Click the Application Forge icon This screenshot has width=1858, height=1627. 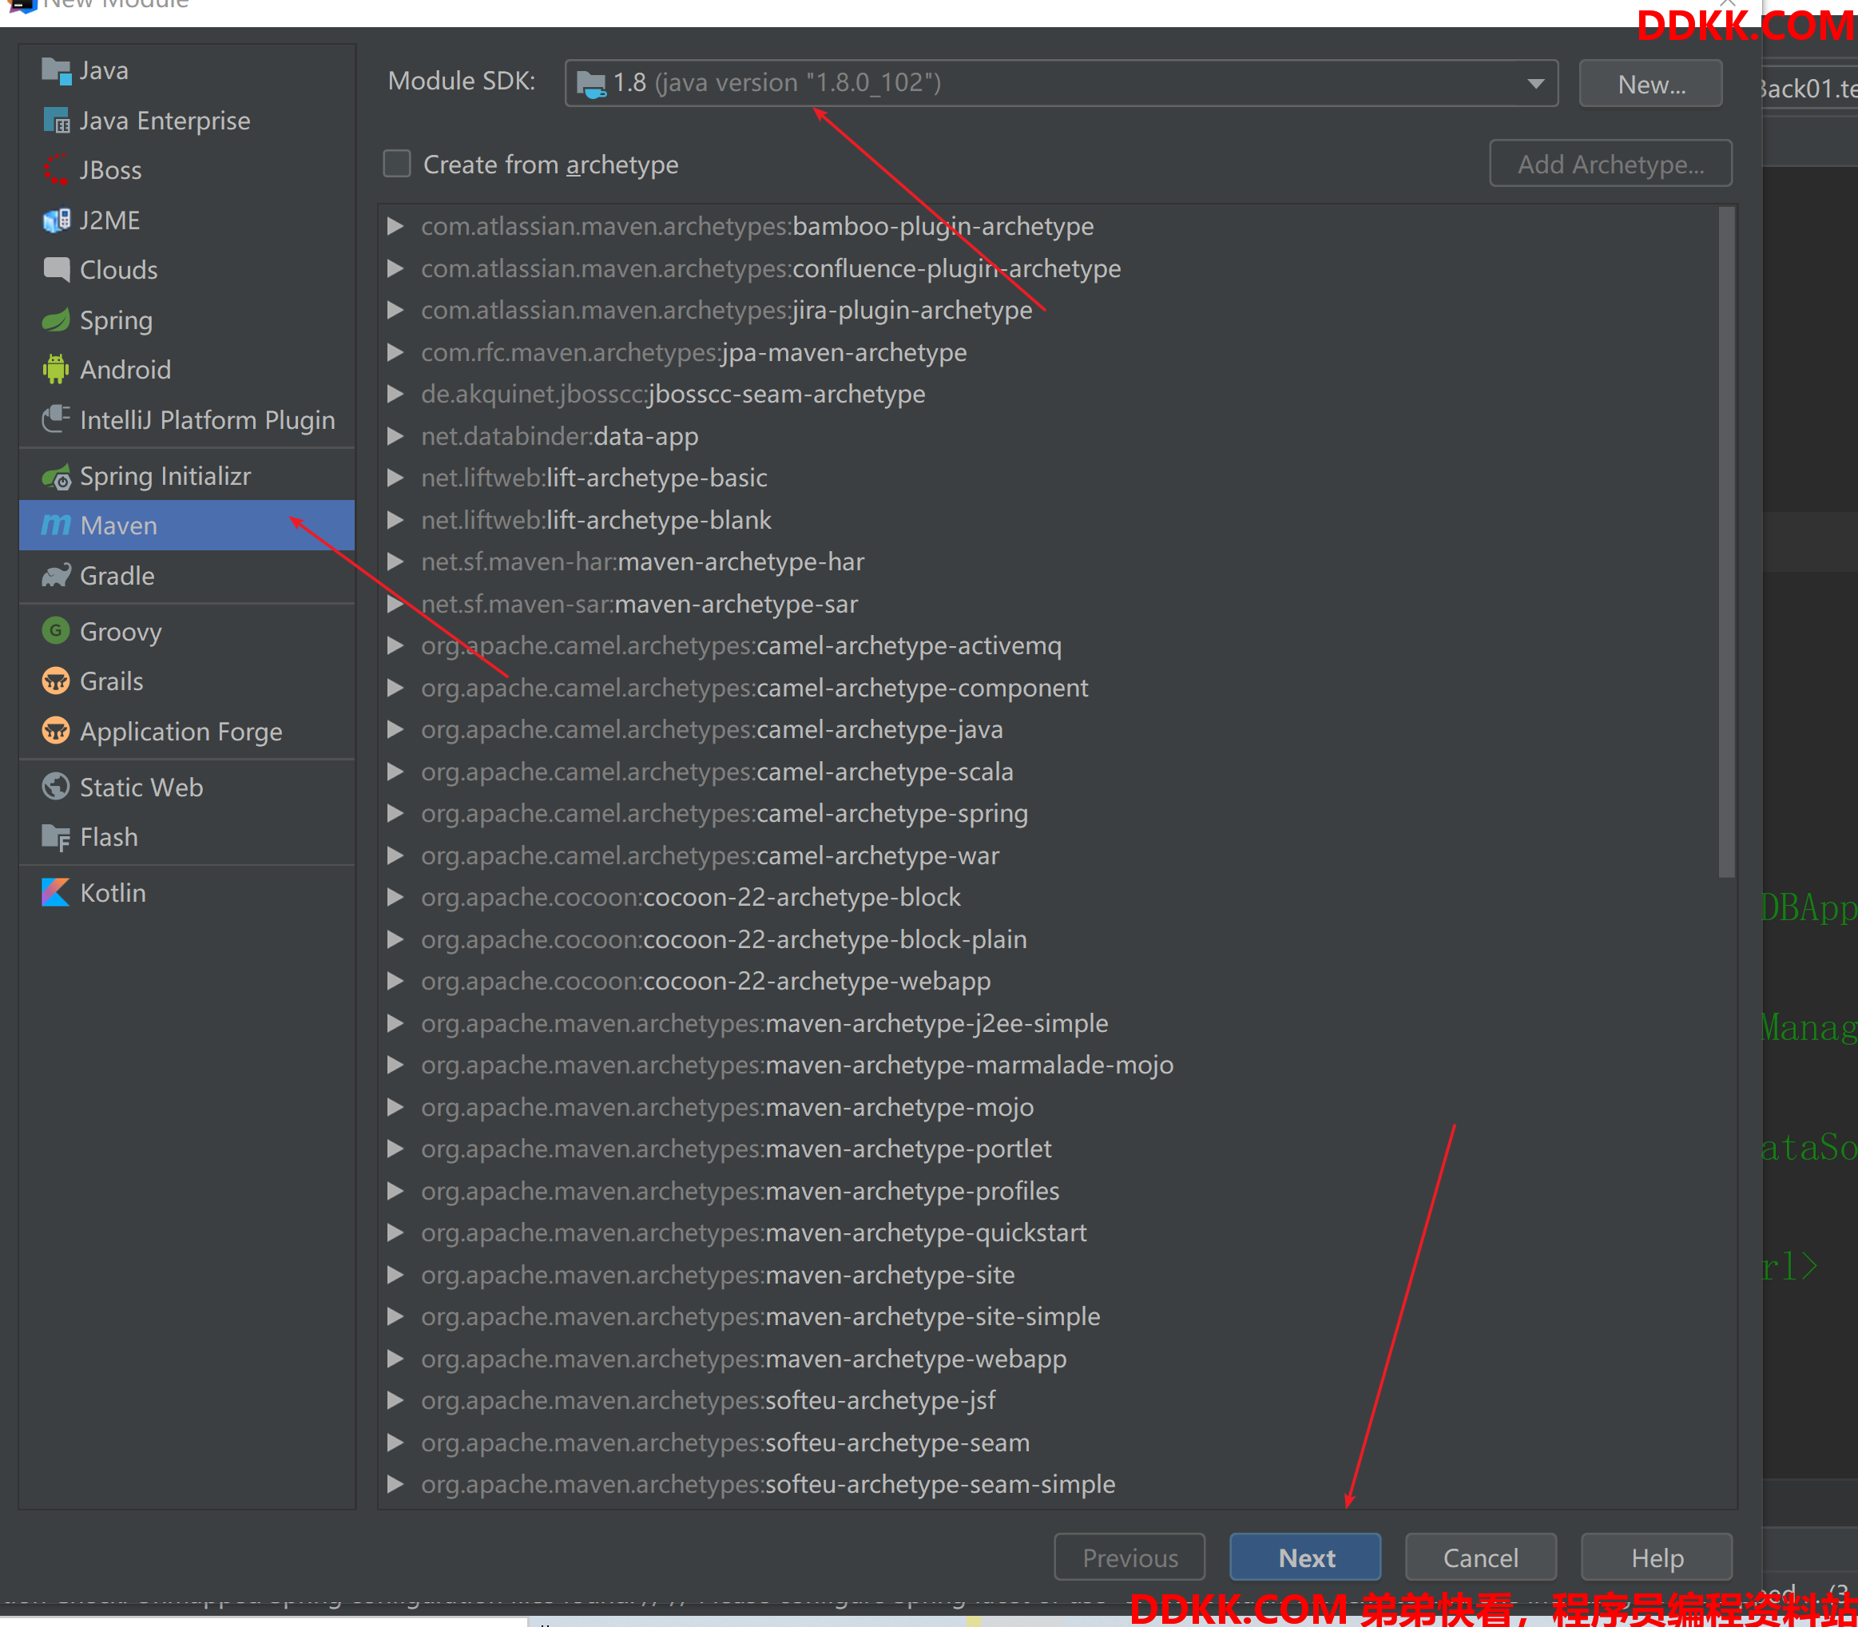point(56,731)
